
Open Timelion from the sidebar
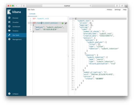16,31
